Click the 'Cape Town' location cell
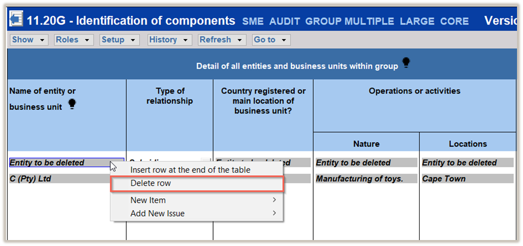The height and width of the screenshot is (246, 523). (x=467, y=179)
